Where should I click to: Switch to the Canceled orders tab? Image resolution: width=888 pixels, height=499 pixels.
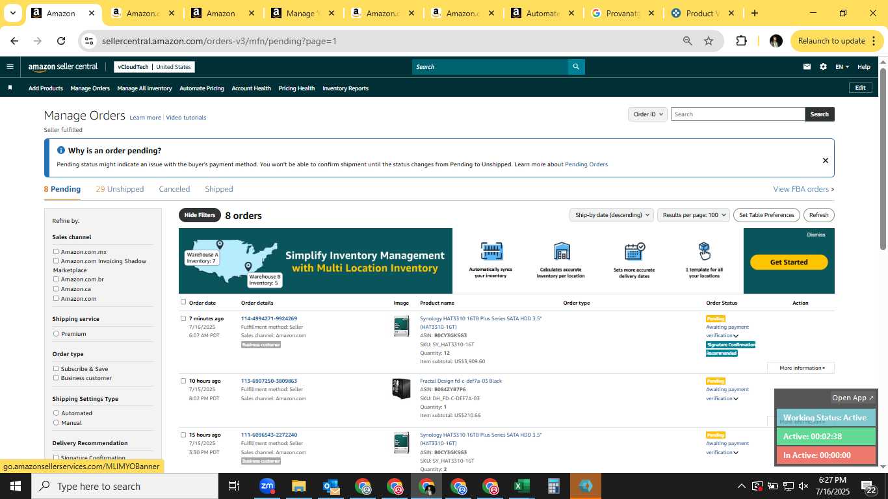[174, 189]
